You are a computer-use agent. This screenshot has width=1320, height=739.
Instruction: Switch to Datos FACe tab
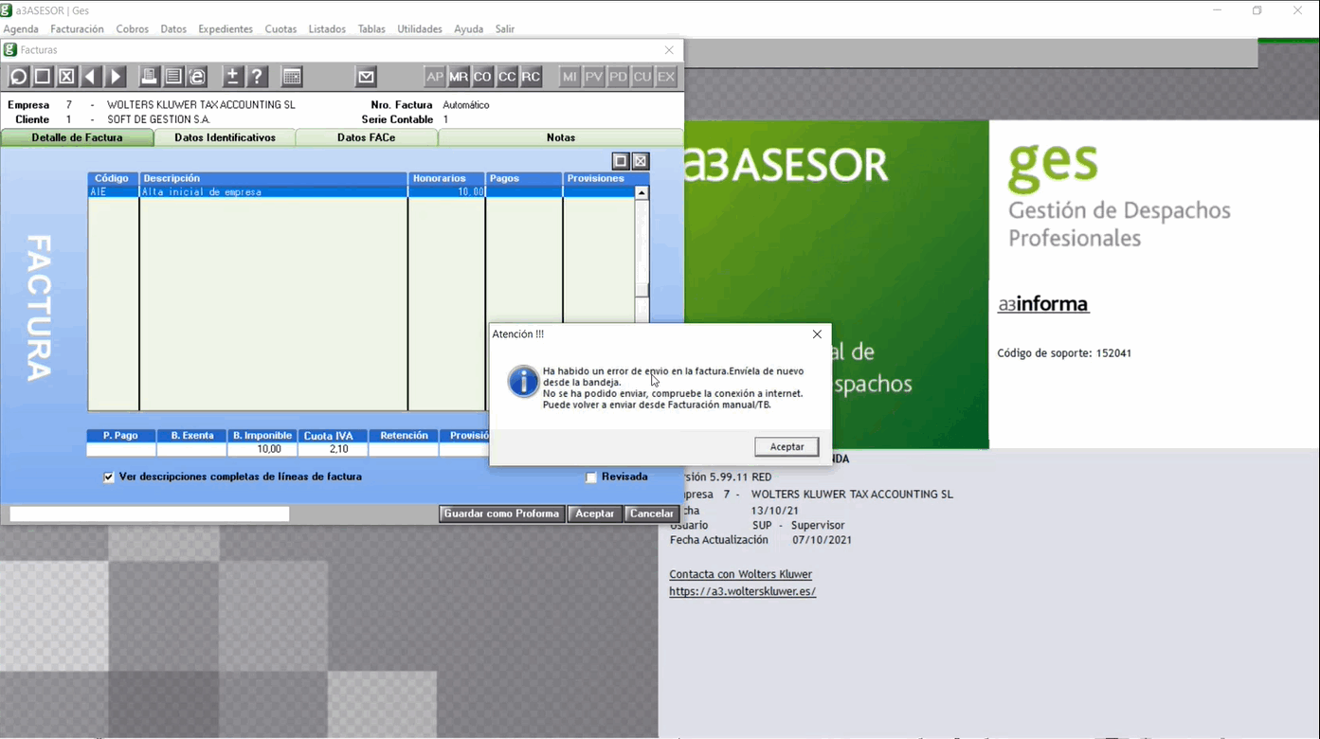pos(367,137)
